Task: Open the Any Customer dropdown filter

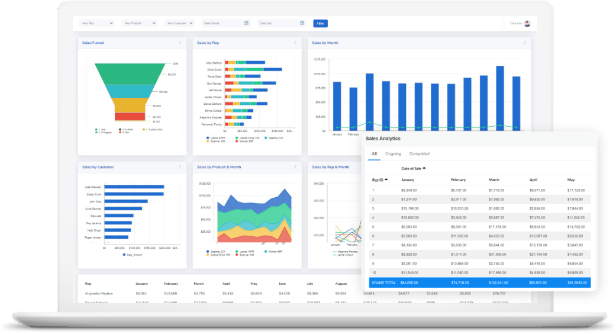Action: click(179, 23)
